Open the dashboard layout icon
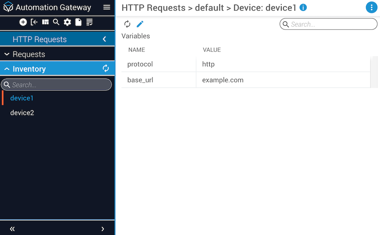The image size is (380, 235). pos(46,22)
